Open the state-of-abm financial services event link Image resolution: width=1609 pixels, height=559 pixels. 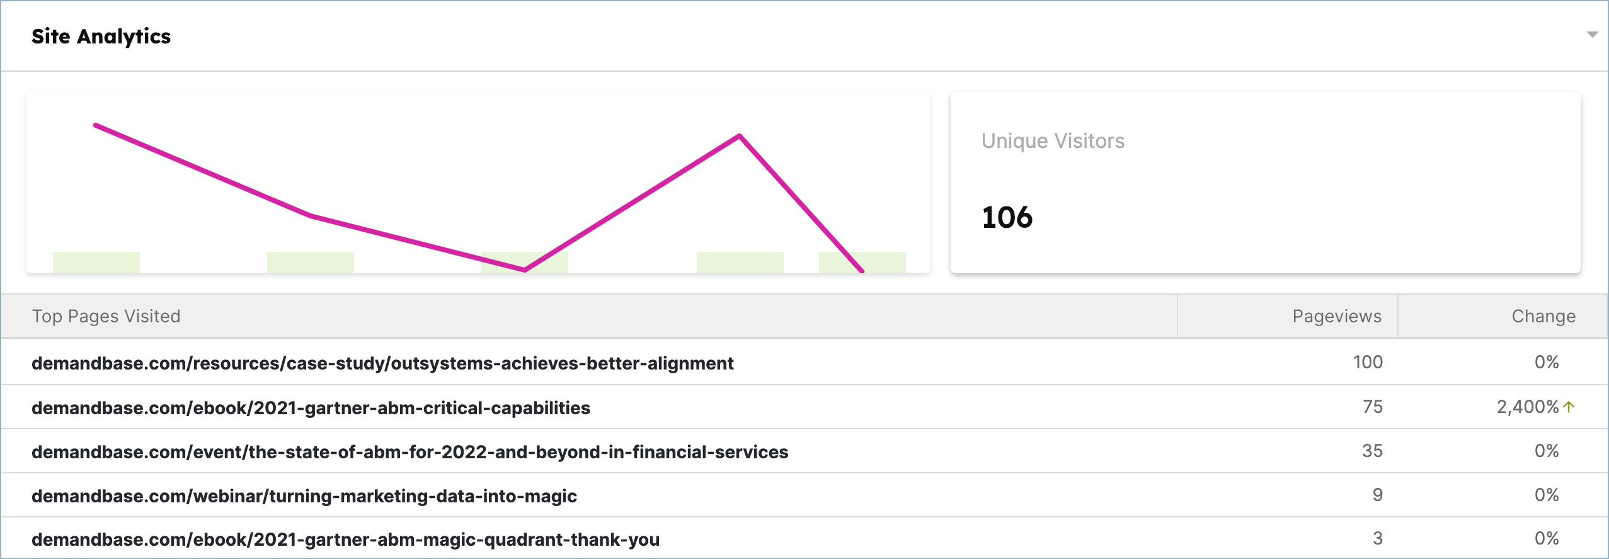409,452
